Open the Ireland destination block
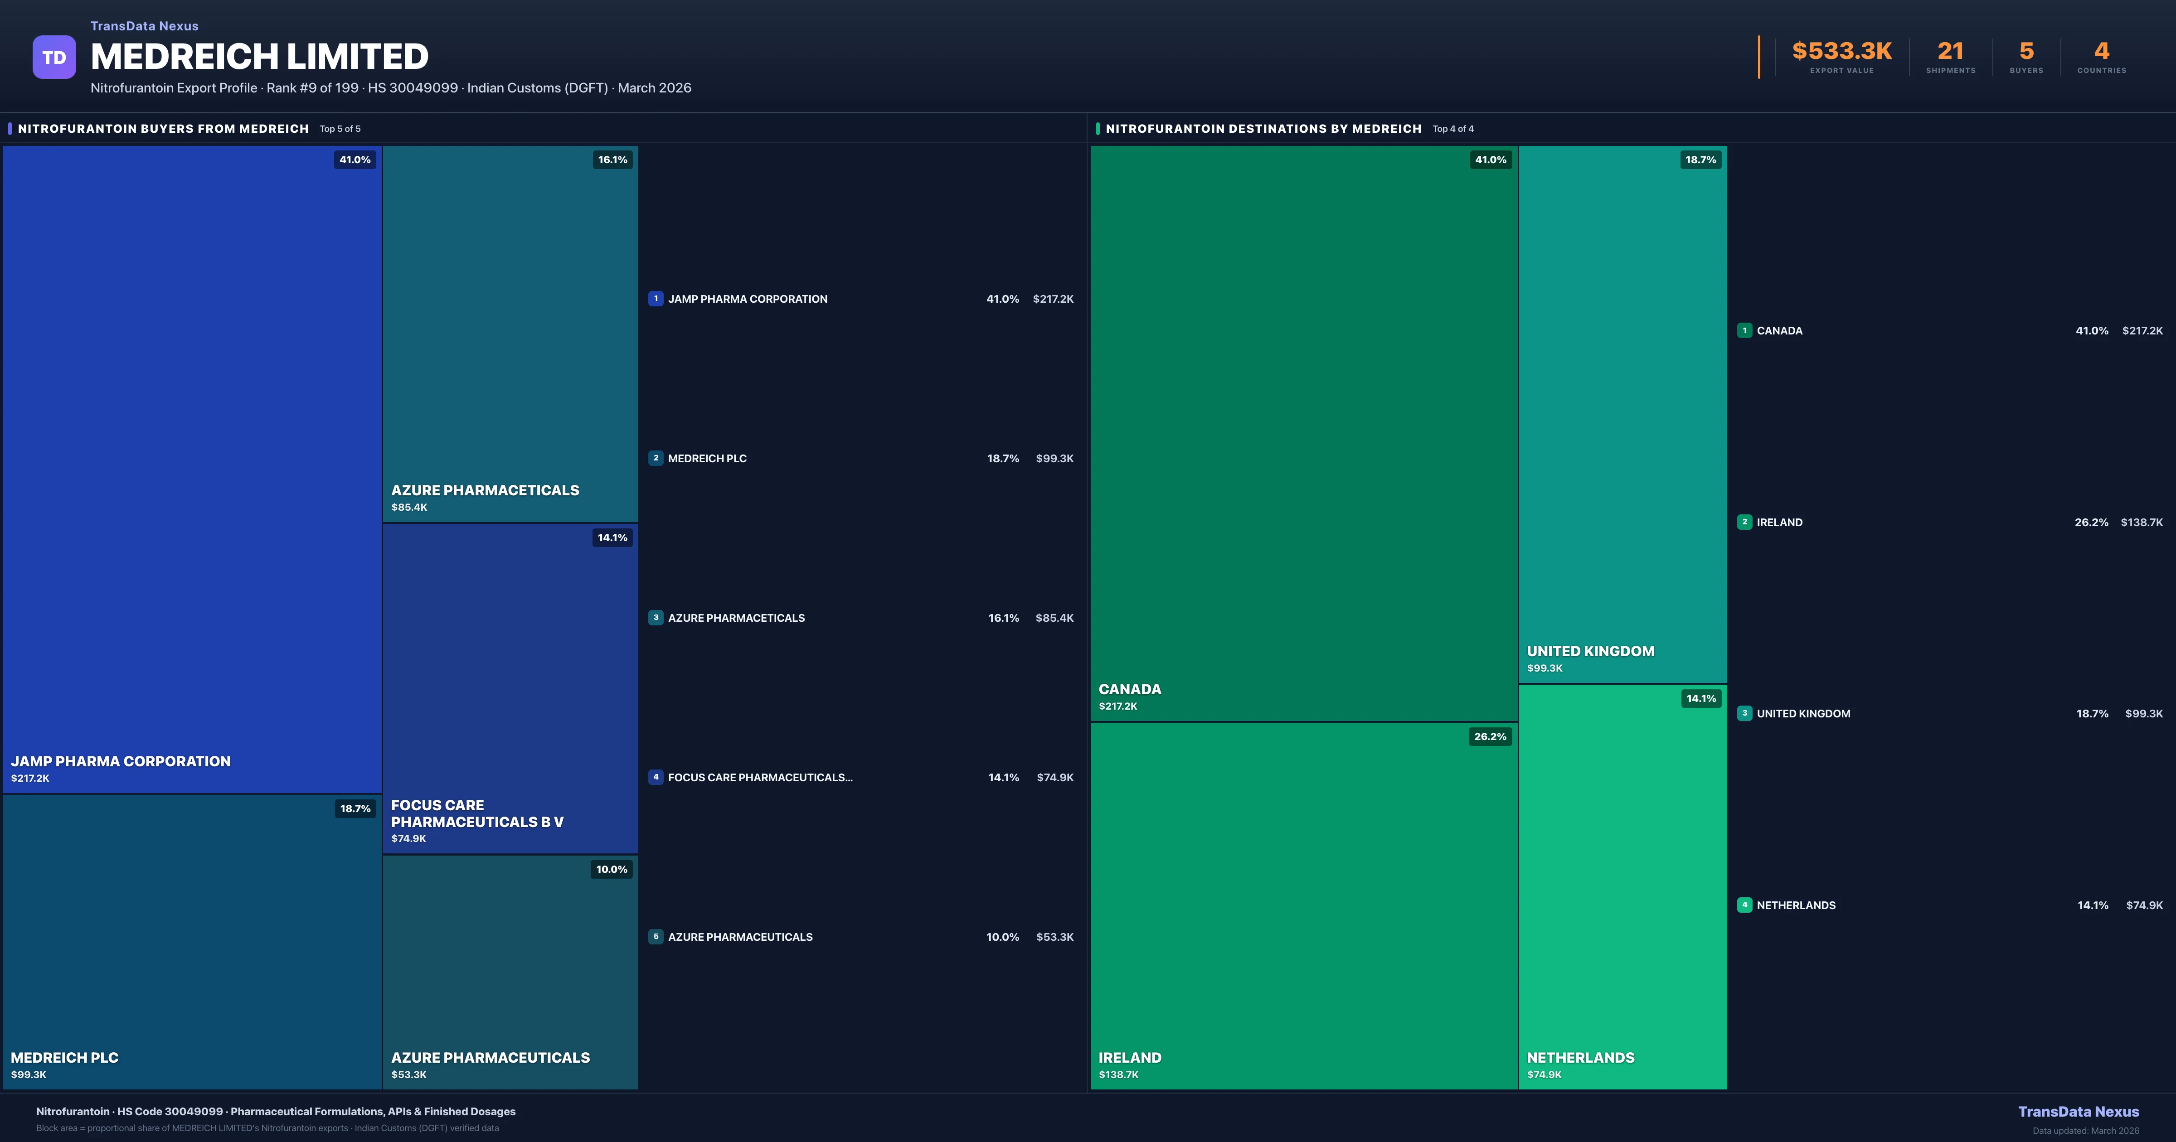2176x1142 pixels. pos(1303,905)
